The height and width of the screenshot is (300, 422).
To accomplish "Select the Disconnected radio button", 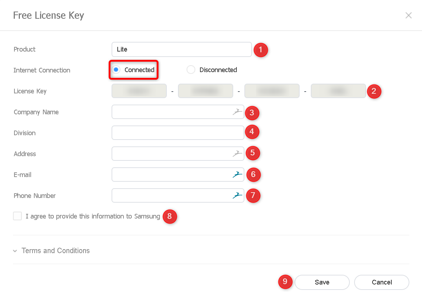I will [191, 70].
